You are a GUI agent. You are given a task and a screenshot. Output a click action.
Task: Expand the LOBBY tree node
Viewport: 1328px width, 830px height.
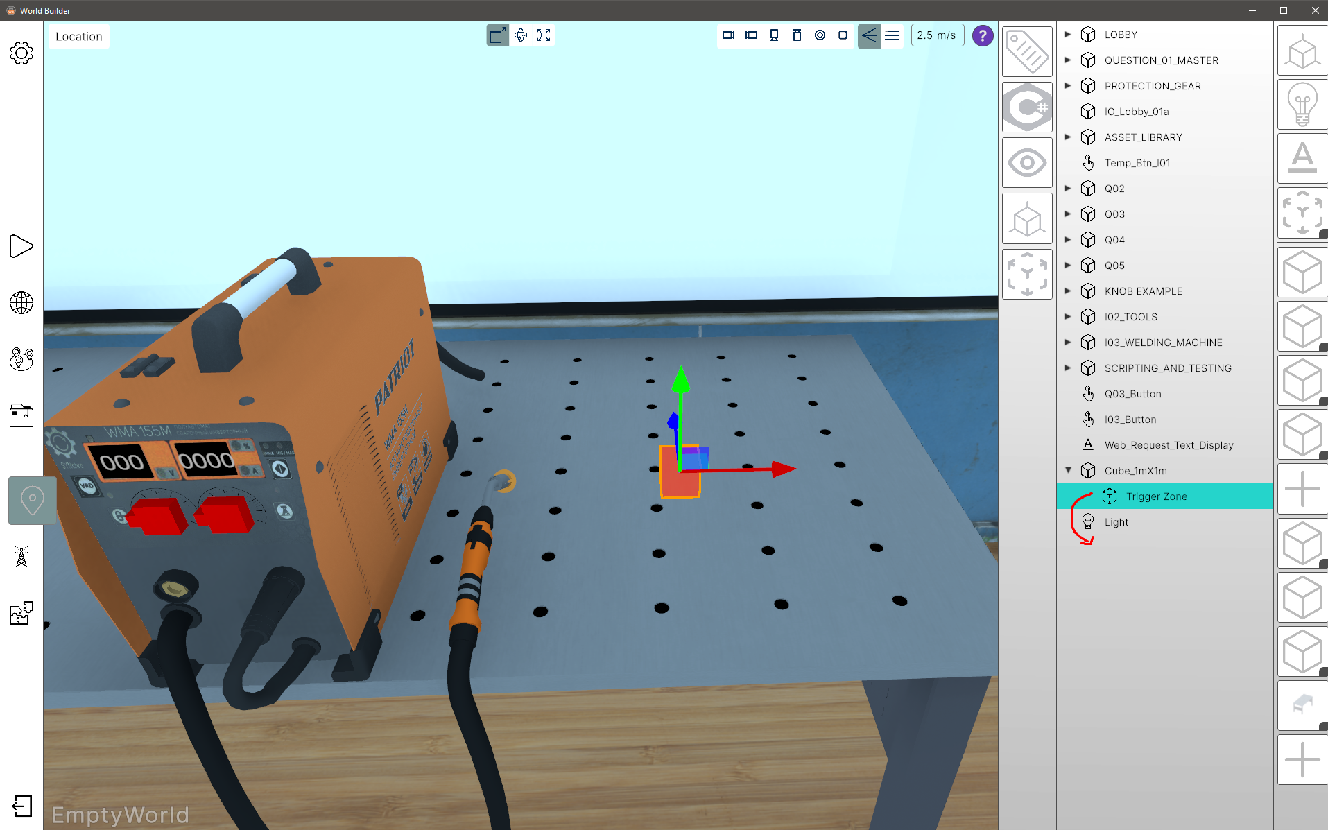pyautogui.click(x=1068, y=35)
